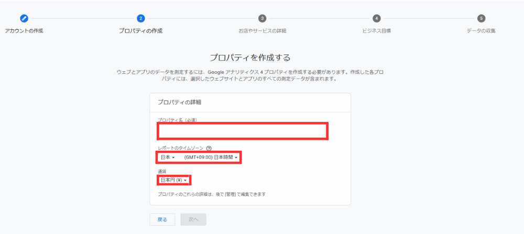This screenshot has height=234, width=524.
Task: Click the プロパティを作成する heading
Action: click(250, 58)
